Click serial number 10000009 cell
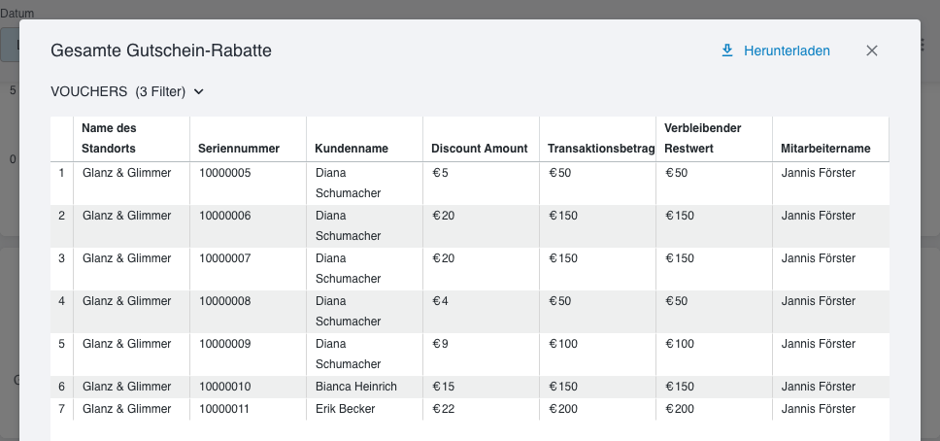Viewport: 940px width, 441px height. [225, 344]
